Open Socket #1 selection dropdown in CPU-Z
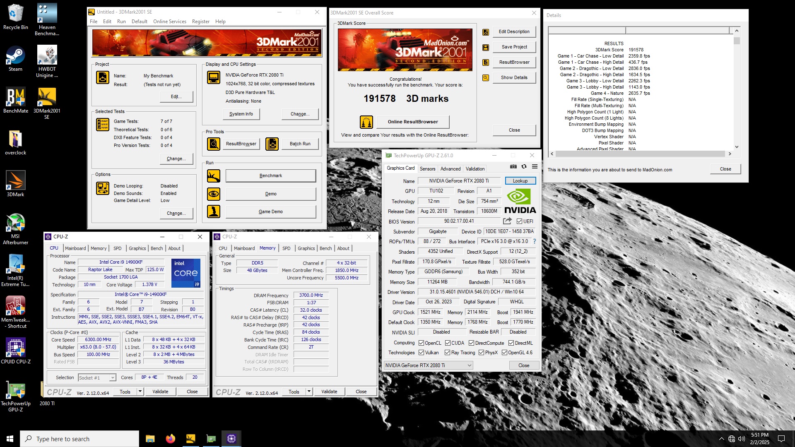 coord(97,377)
